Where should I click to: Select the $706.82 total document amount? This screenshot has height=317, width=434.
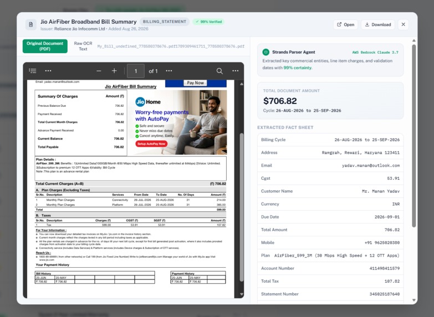[x=280, y=101]
